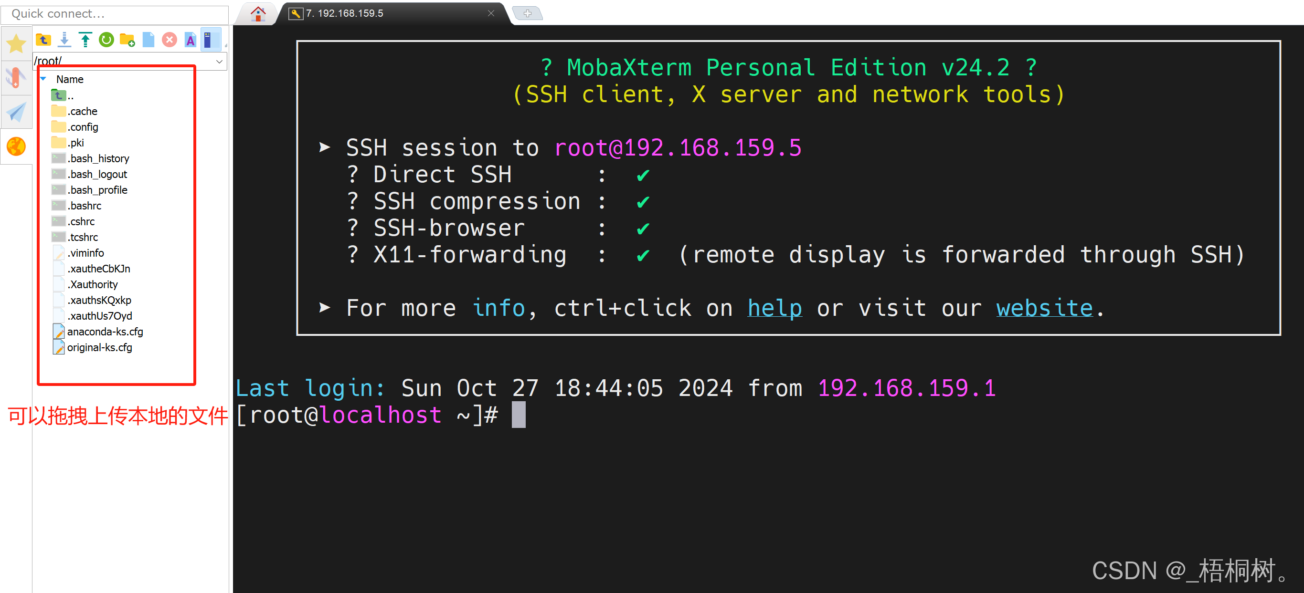This screenshot has height=593, width=1304.
Task: Click the go to parent directory icon
Action: click(x=43, y=40)
